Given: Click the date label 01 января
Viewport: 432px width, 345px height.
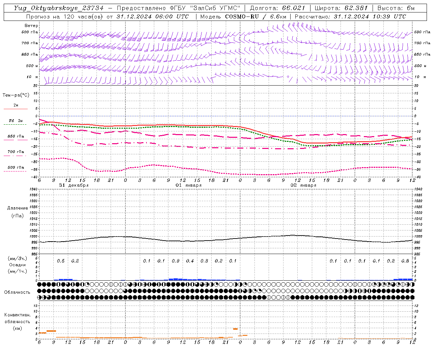Looking at the screenshot, I should (x=189, y=185).
